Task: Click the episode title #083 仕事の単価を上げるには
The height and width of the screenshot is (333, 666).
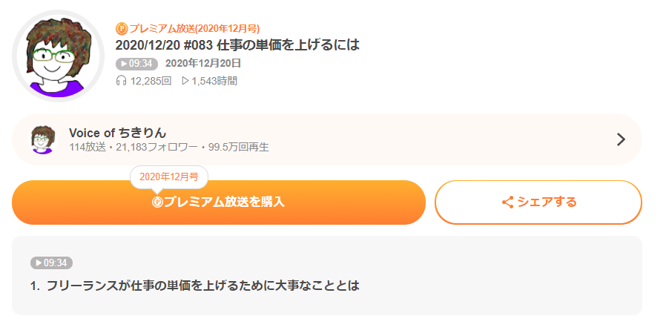Action: point(237,45)
